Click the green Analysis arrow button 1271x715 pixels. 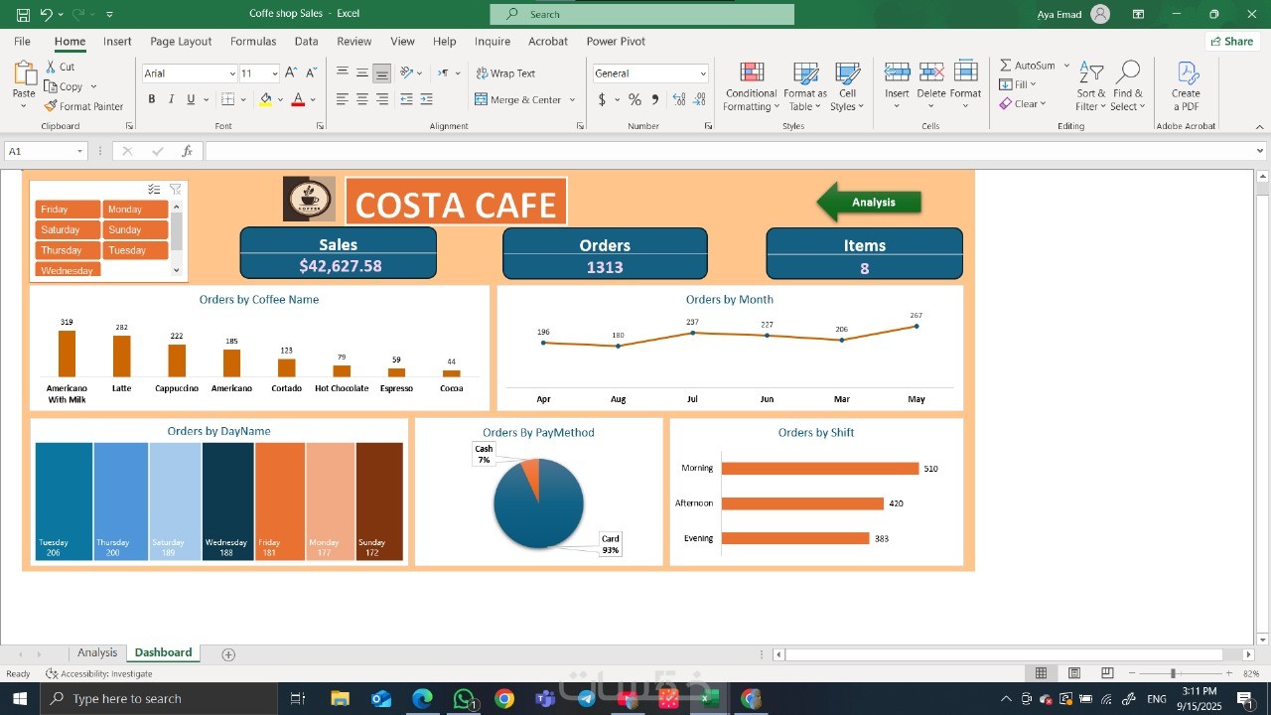pos(869,203)
